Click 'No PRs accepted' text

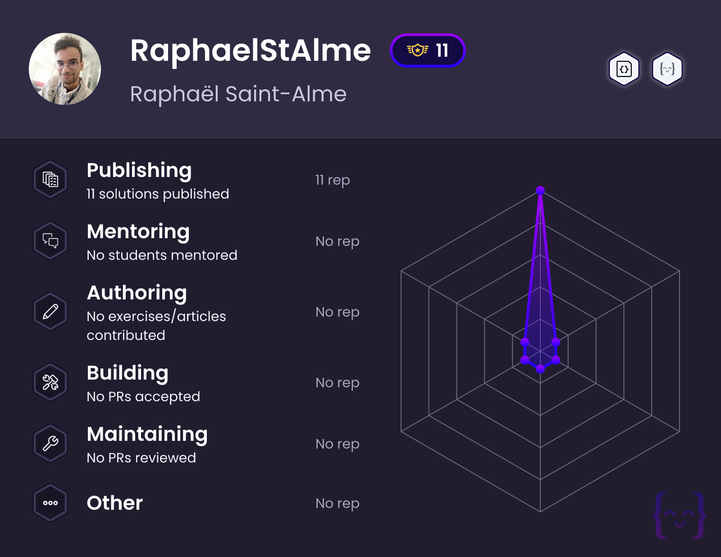[143, 397]
